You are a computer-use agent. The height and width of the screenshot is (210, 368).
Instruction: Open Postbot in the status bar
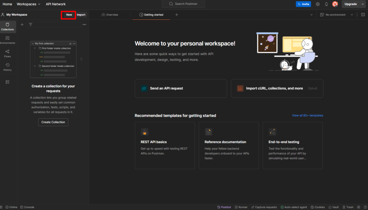coord(224,207)
